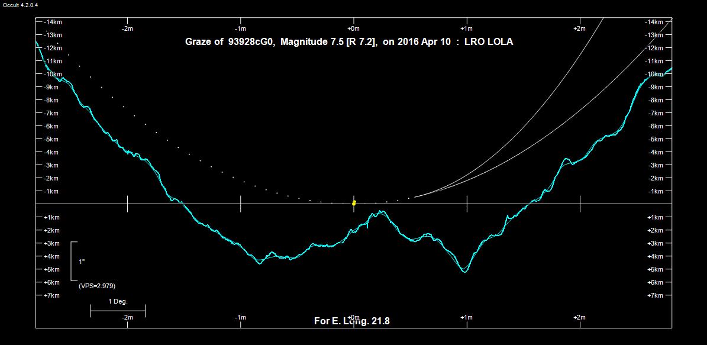Click the top axis '+0m' tick label
This screenshot has width=707, height=345.
click(x=353, y=28)
